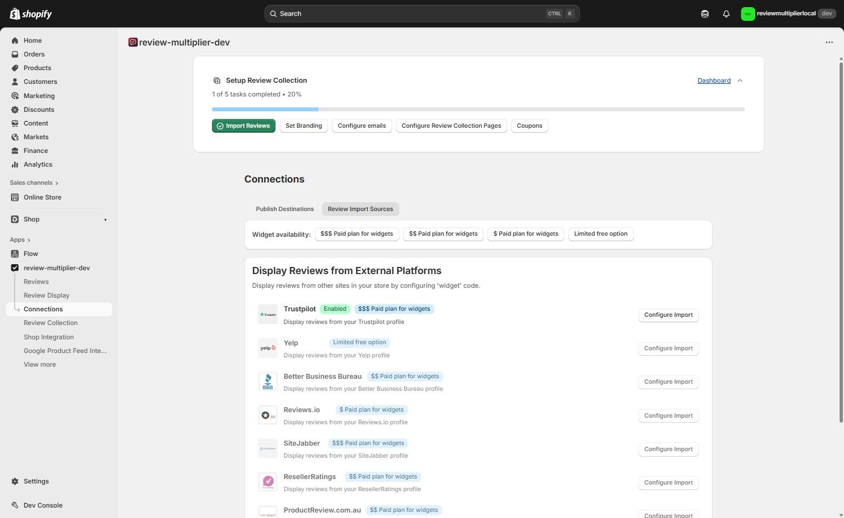
Task: Filter by Limited free option
Action: click(x=601, y=234)
